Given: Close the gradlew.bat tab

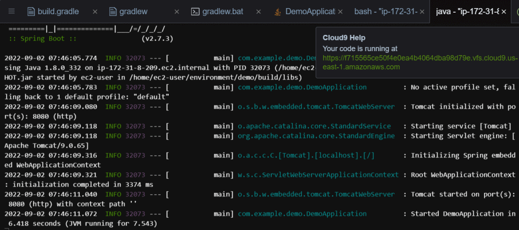Looking at the screenshot, I should coord(257,11).
